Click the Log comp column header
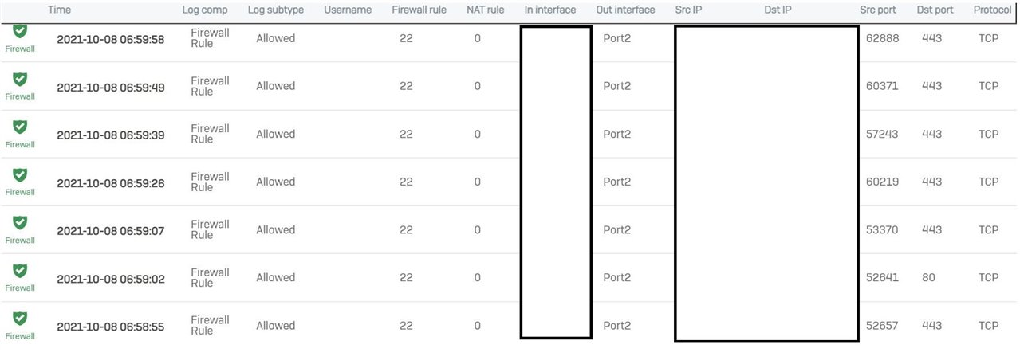 pyautogui.click(x=204, y=10)
